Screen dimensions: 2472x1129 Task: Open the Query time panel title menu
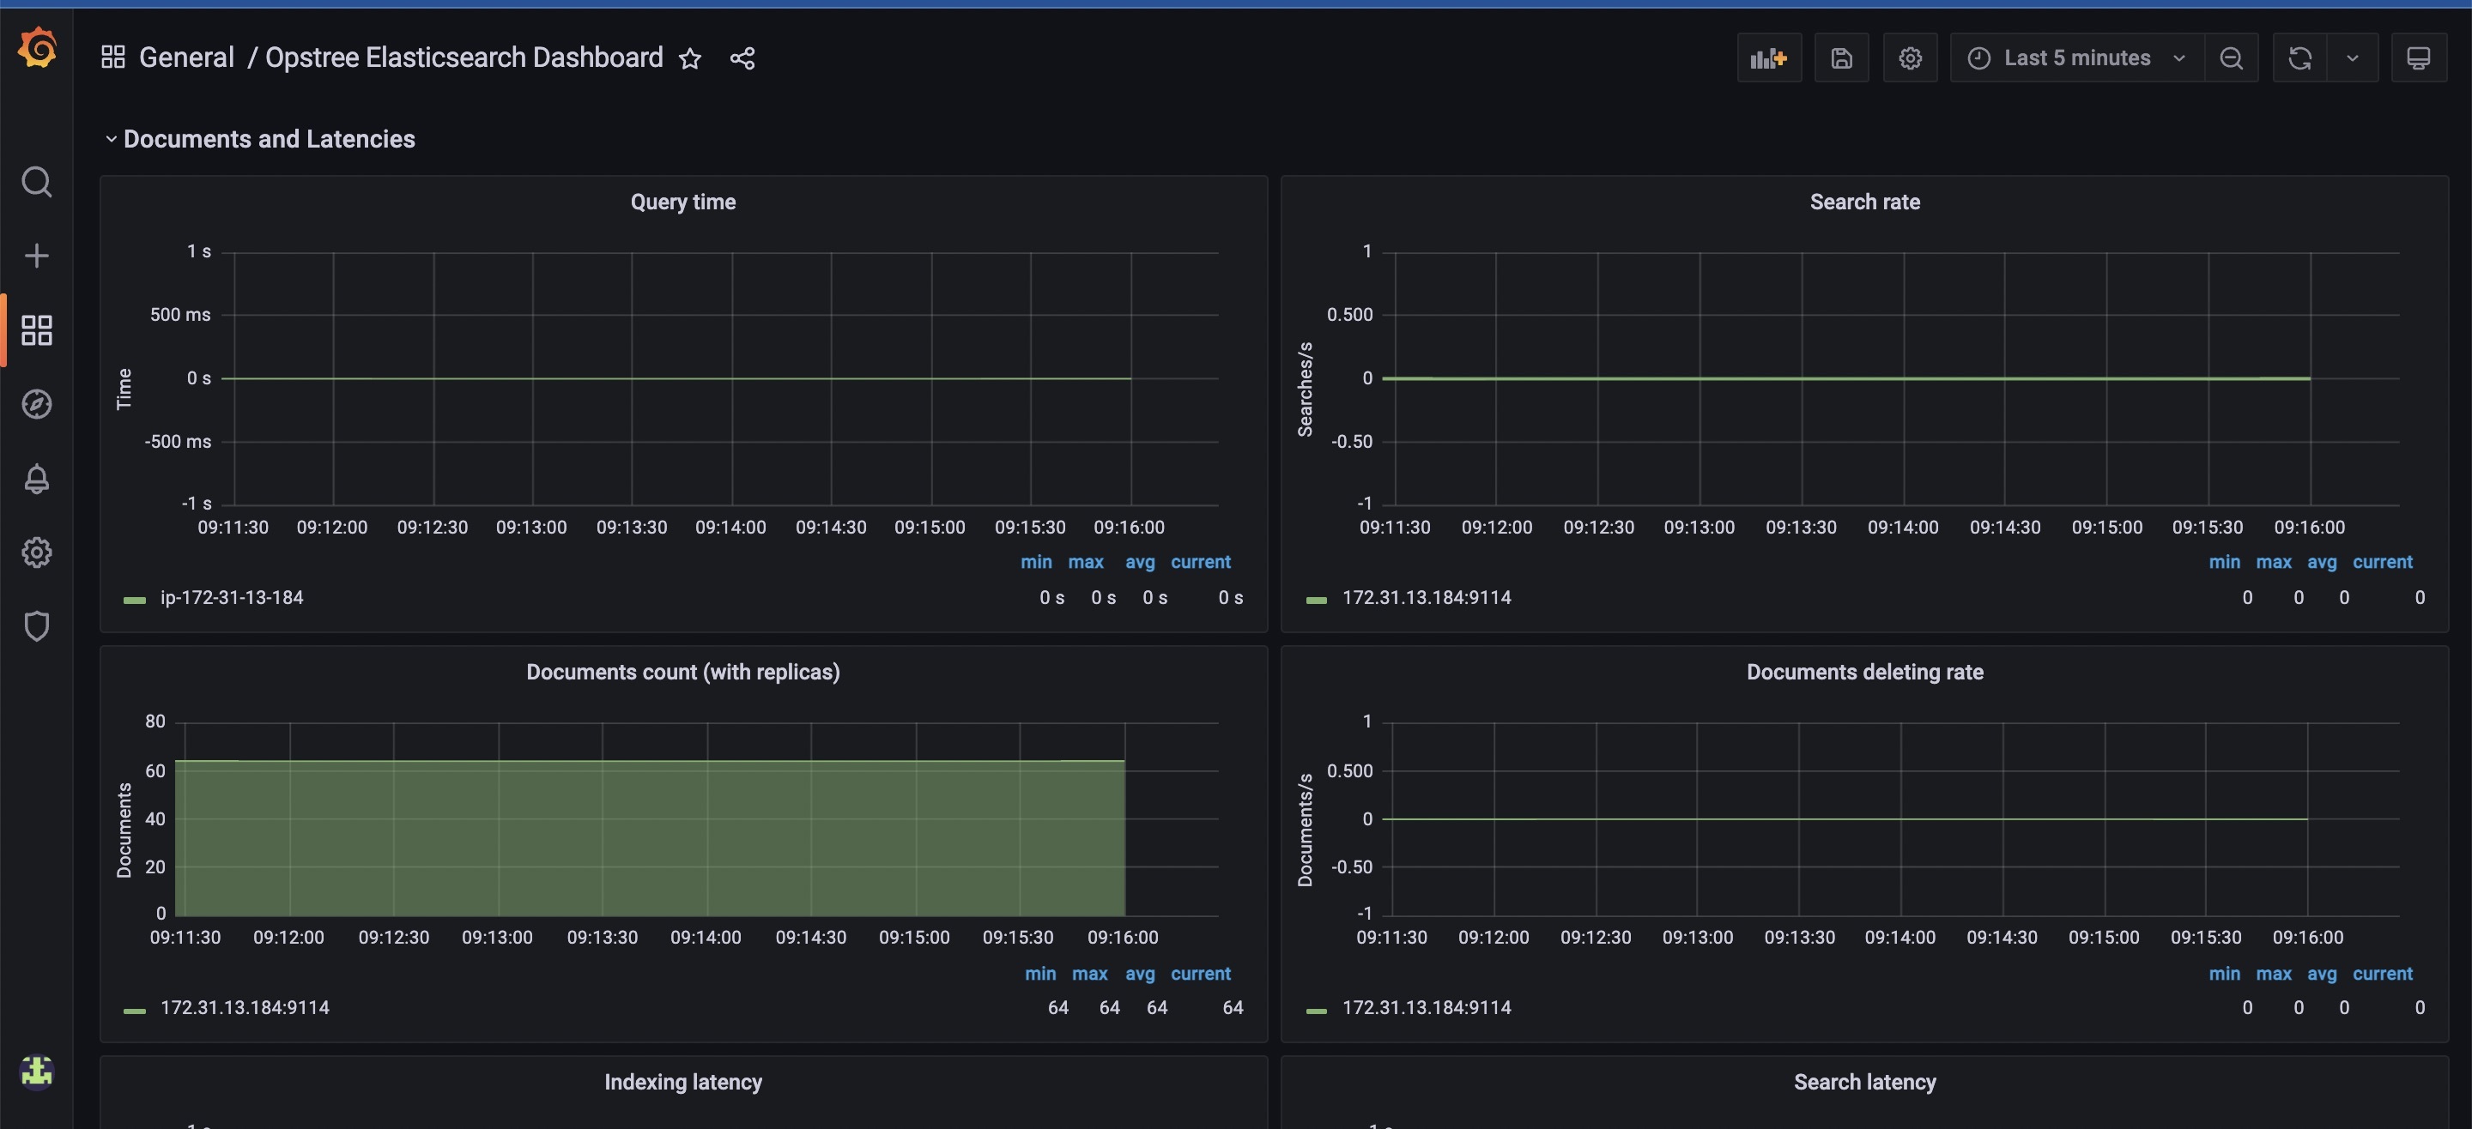682,202
